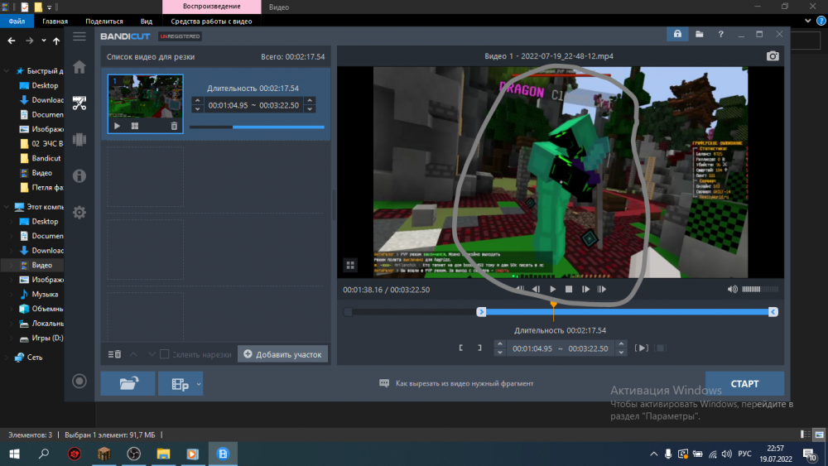
Task: Toggle Склеить нарезки checkbox
Action: [164, 354]
